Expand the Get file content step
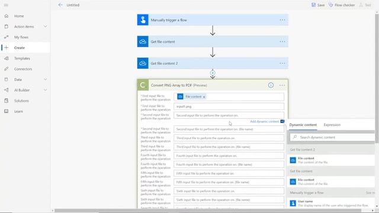 pyautogui.click(x=213, y=41)
